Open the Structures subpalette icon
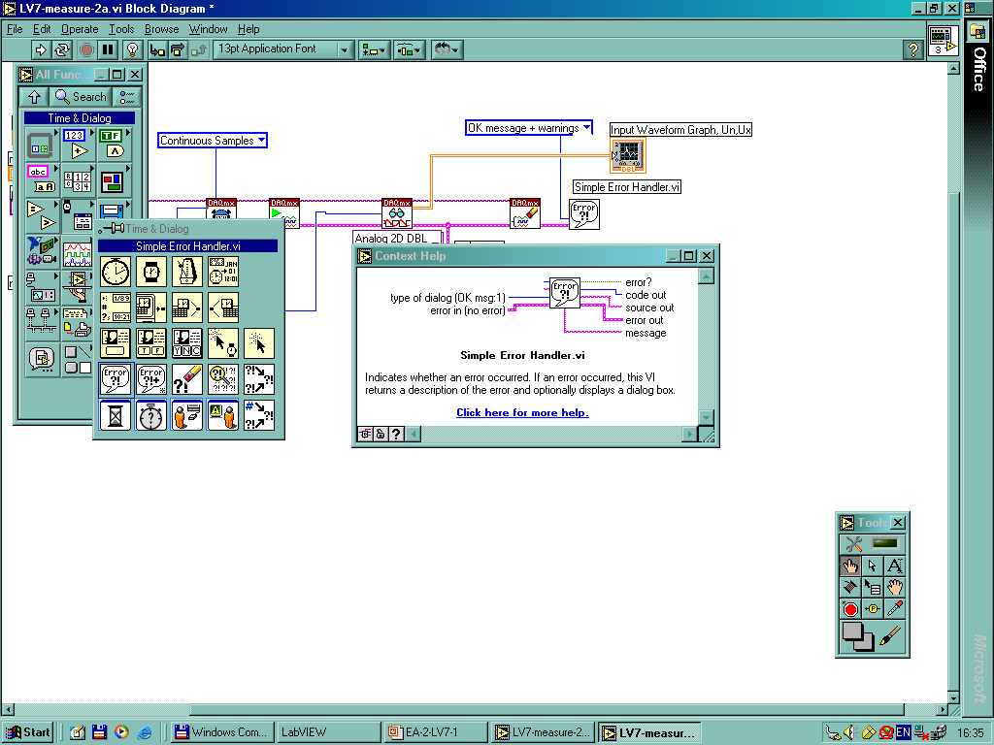Viewport: 994px width, 745px height. (42, 144)
